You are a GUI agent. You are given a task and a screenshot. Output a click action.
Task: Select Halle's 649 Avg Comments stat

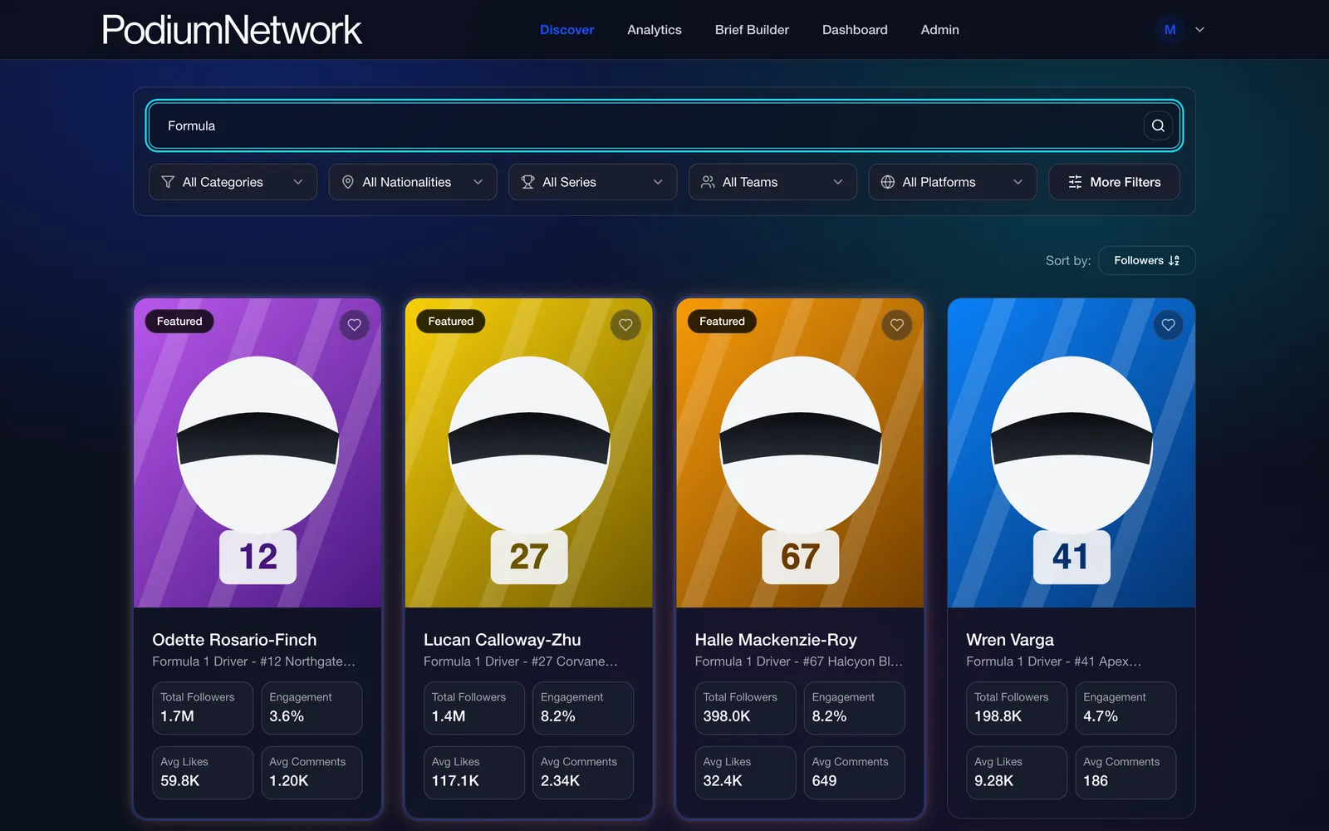tap(854, 773)
